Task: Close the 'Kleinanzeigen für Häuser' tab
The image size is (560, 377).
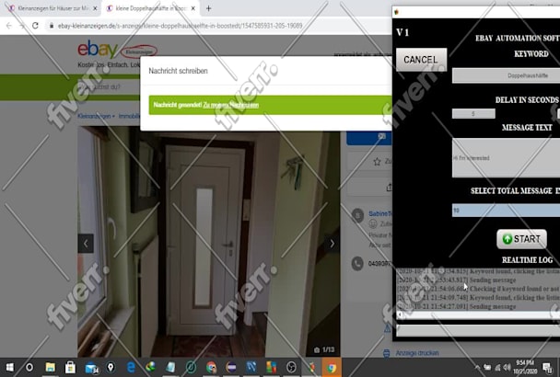Action: [95, 8]
